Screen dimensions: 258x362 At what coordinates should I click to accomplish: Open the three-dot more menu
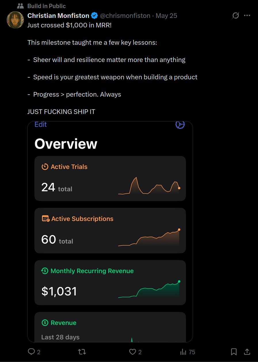247,16
